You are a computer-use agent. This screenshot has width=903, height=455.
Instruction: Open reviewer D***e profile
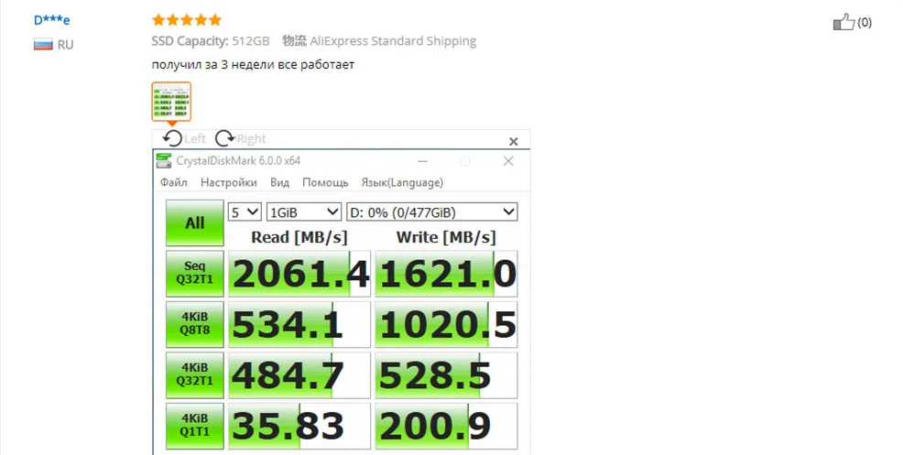52,20
